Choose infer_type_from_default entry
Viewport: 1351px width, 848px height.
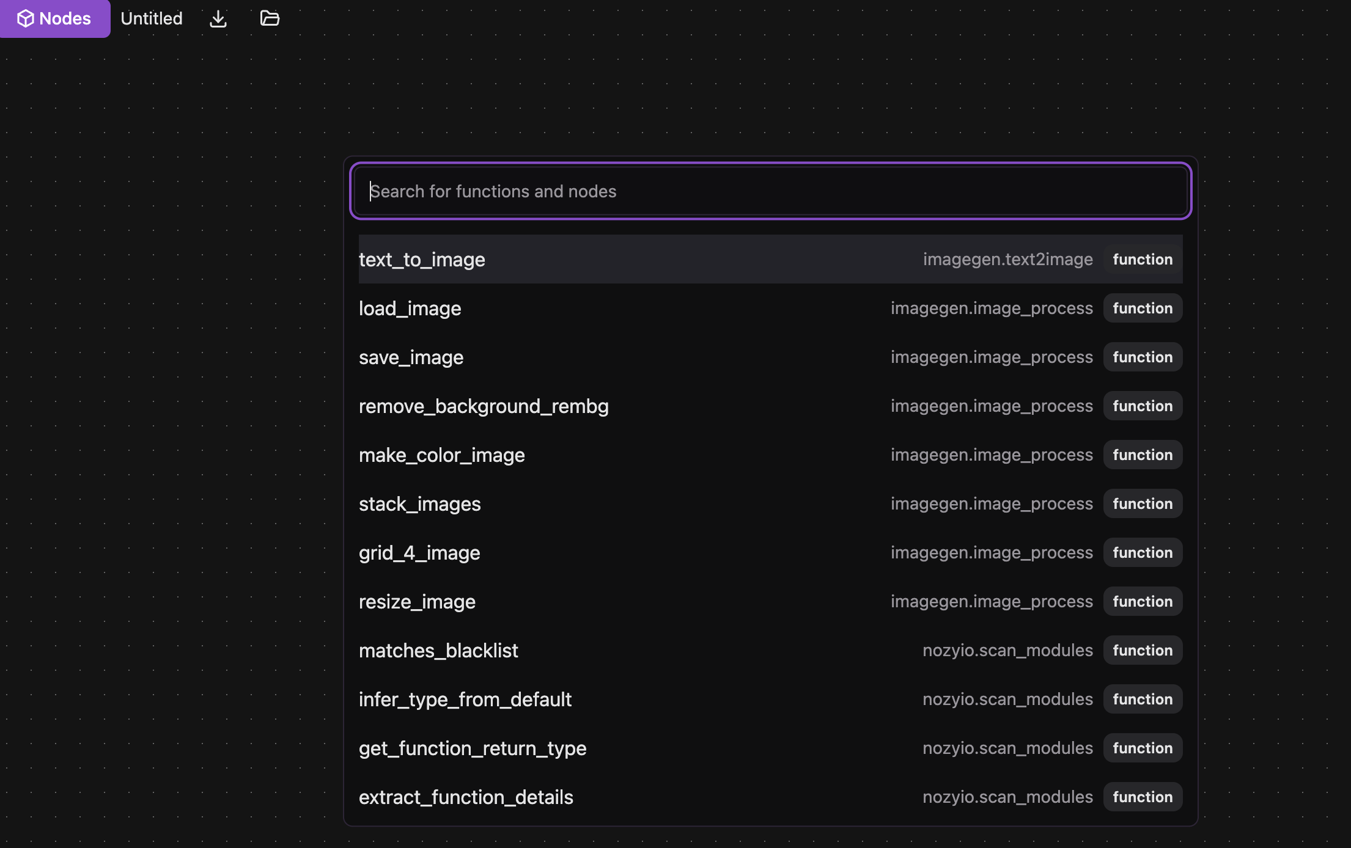(771, 699)
